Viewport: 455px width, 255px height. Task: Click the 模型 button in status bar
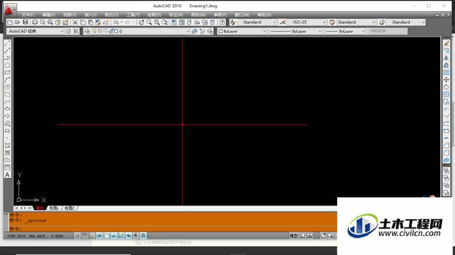point(293,236)
